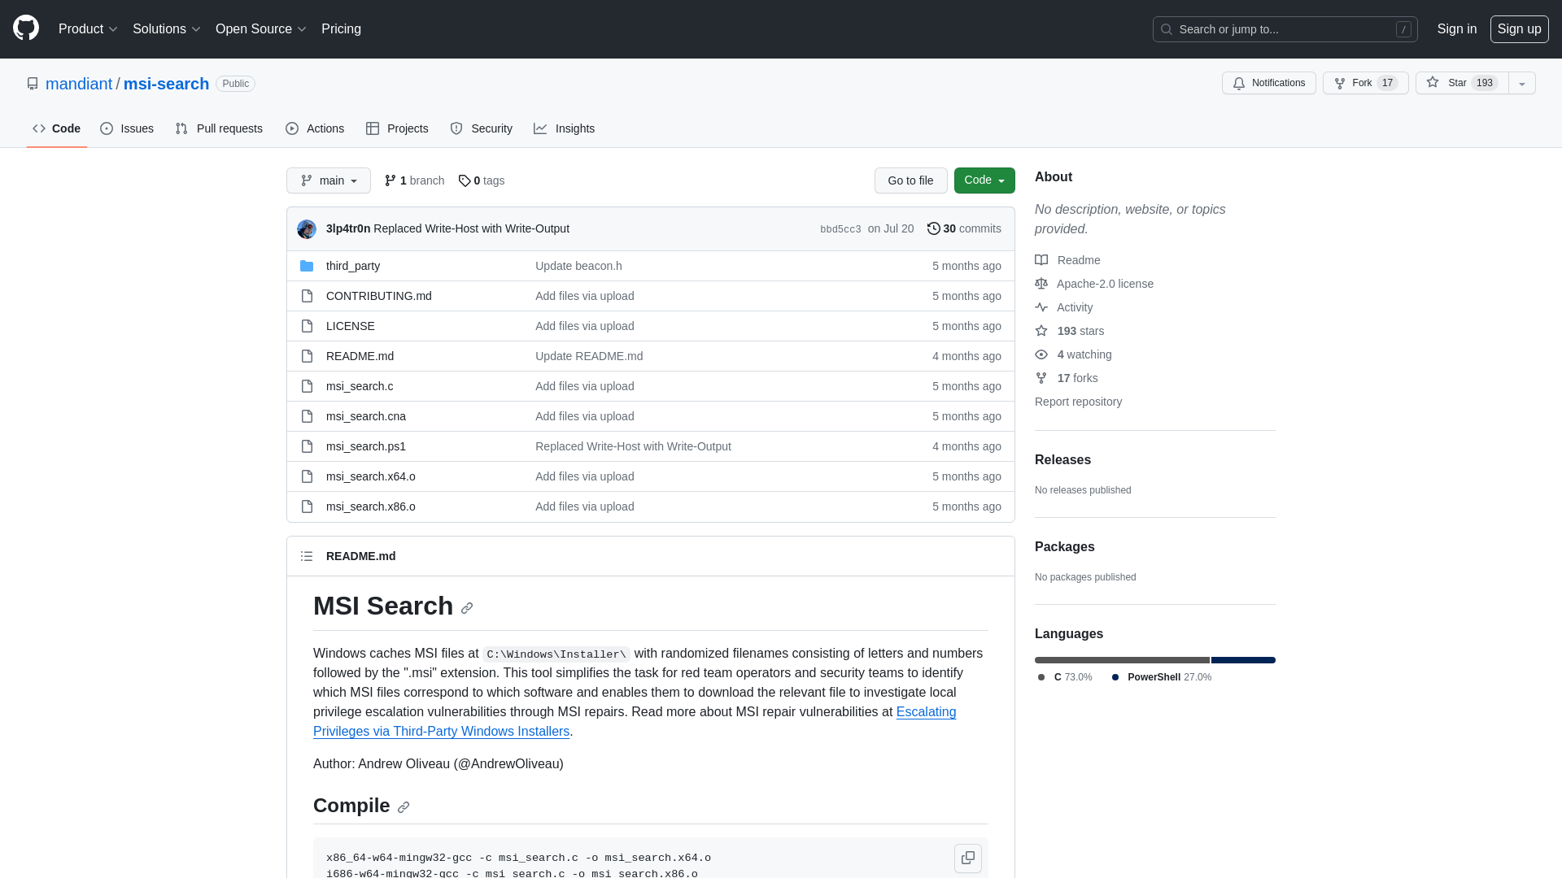Open the GitHub home logo
The width and height of the screenshot is (1562, 878).
click(x=26, y=28)
